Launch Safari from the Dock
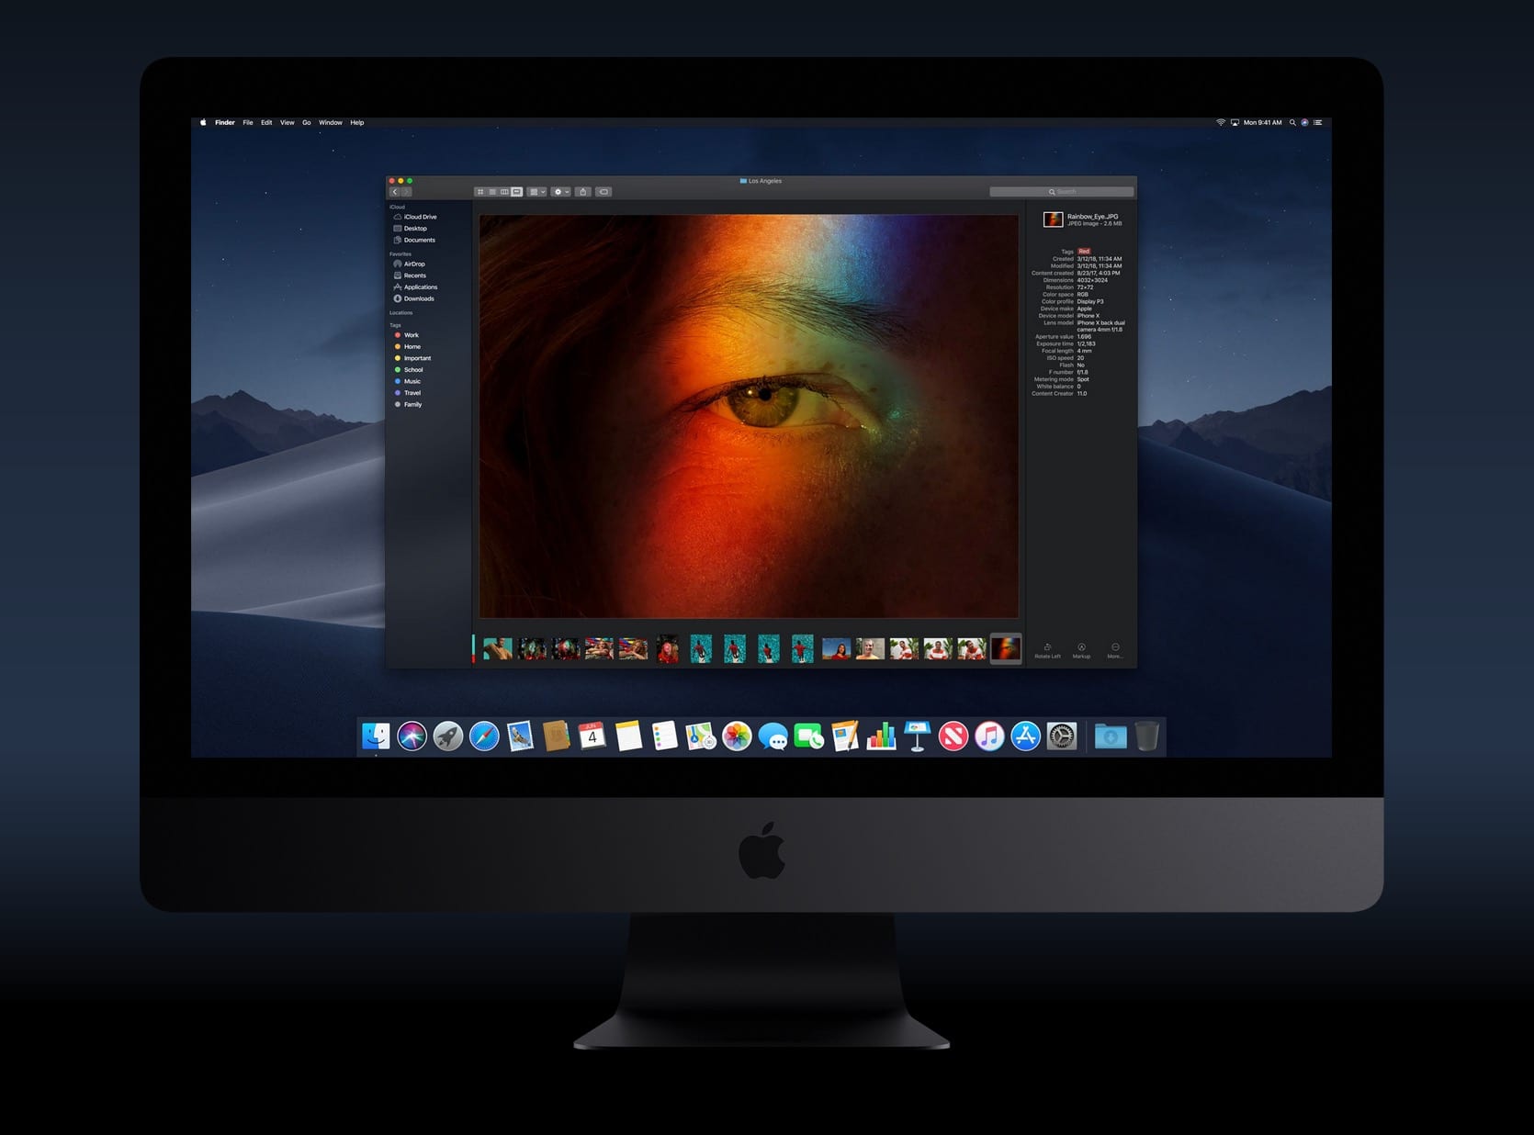The height and width of the screenshot is (1135, 1534). (x=484, y=736)
